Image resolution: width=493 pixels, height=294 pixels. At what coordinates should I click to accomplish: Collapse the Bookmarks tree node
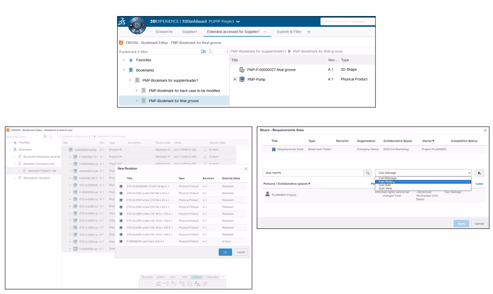124,70
